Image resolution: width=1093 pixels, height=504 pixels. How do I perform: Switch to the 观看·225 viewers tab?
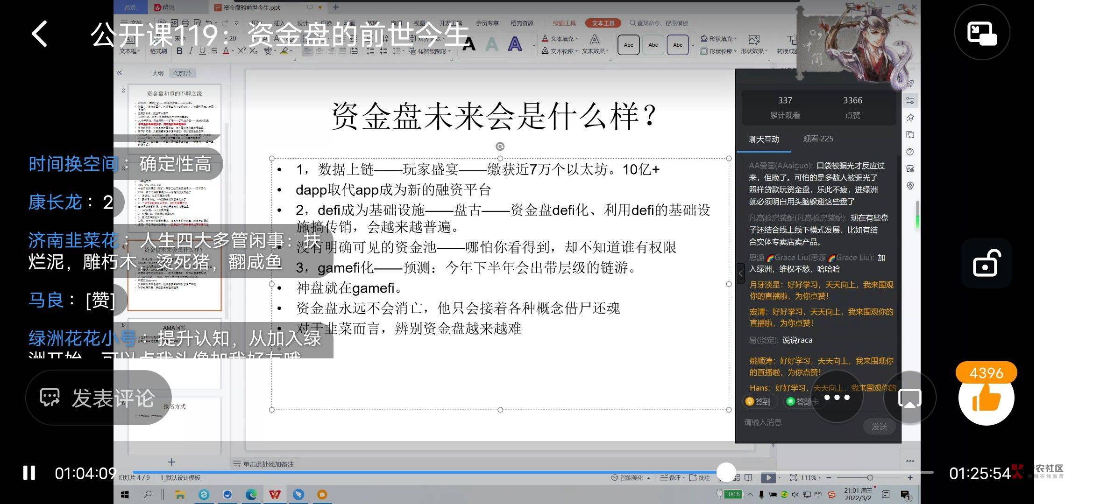tap(818, 139)
